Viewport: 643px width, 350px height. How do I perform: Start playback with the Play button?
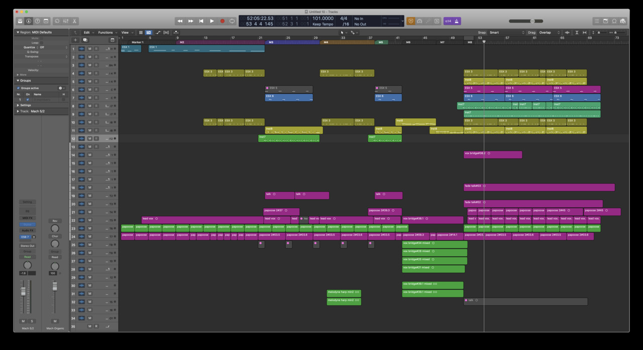point(212,21)
